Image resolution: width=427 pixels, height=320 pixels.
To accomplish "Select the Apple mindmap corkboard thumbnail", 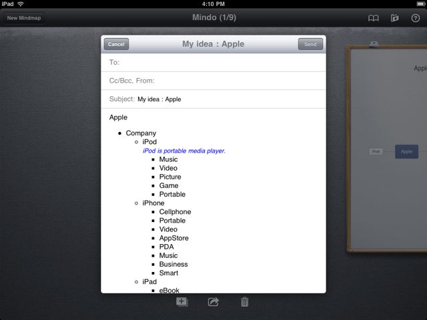I will pos(387,148).
